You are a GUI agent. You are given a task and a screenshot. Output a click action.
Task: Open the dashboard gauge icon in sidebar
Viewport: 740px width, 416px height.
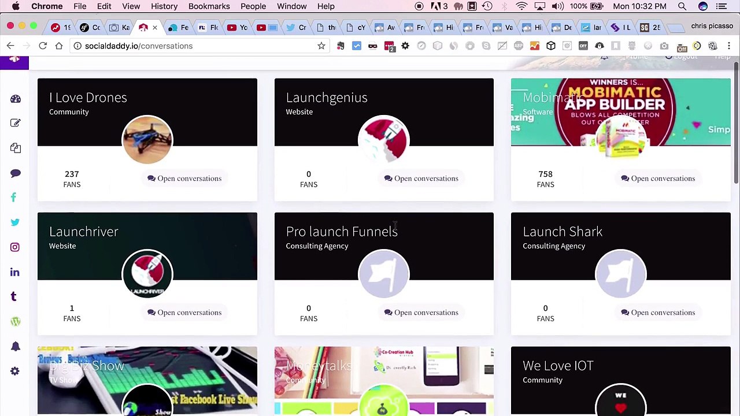16,99
